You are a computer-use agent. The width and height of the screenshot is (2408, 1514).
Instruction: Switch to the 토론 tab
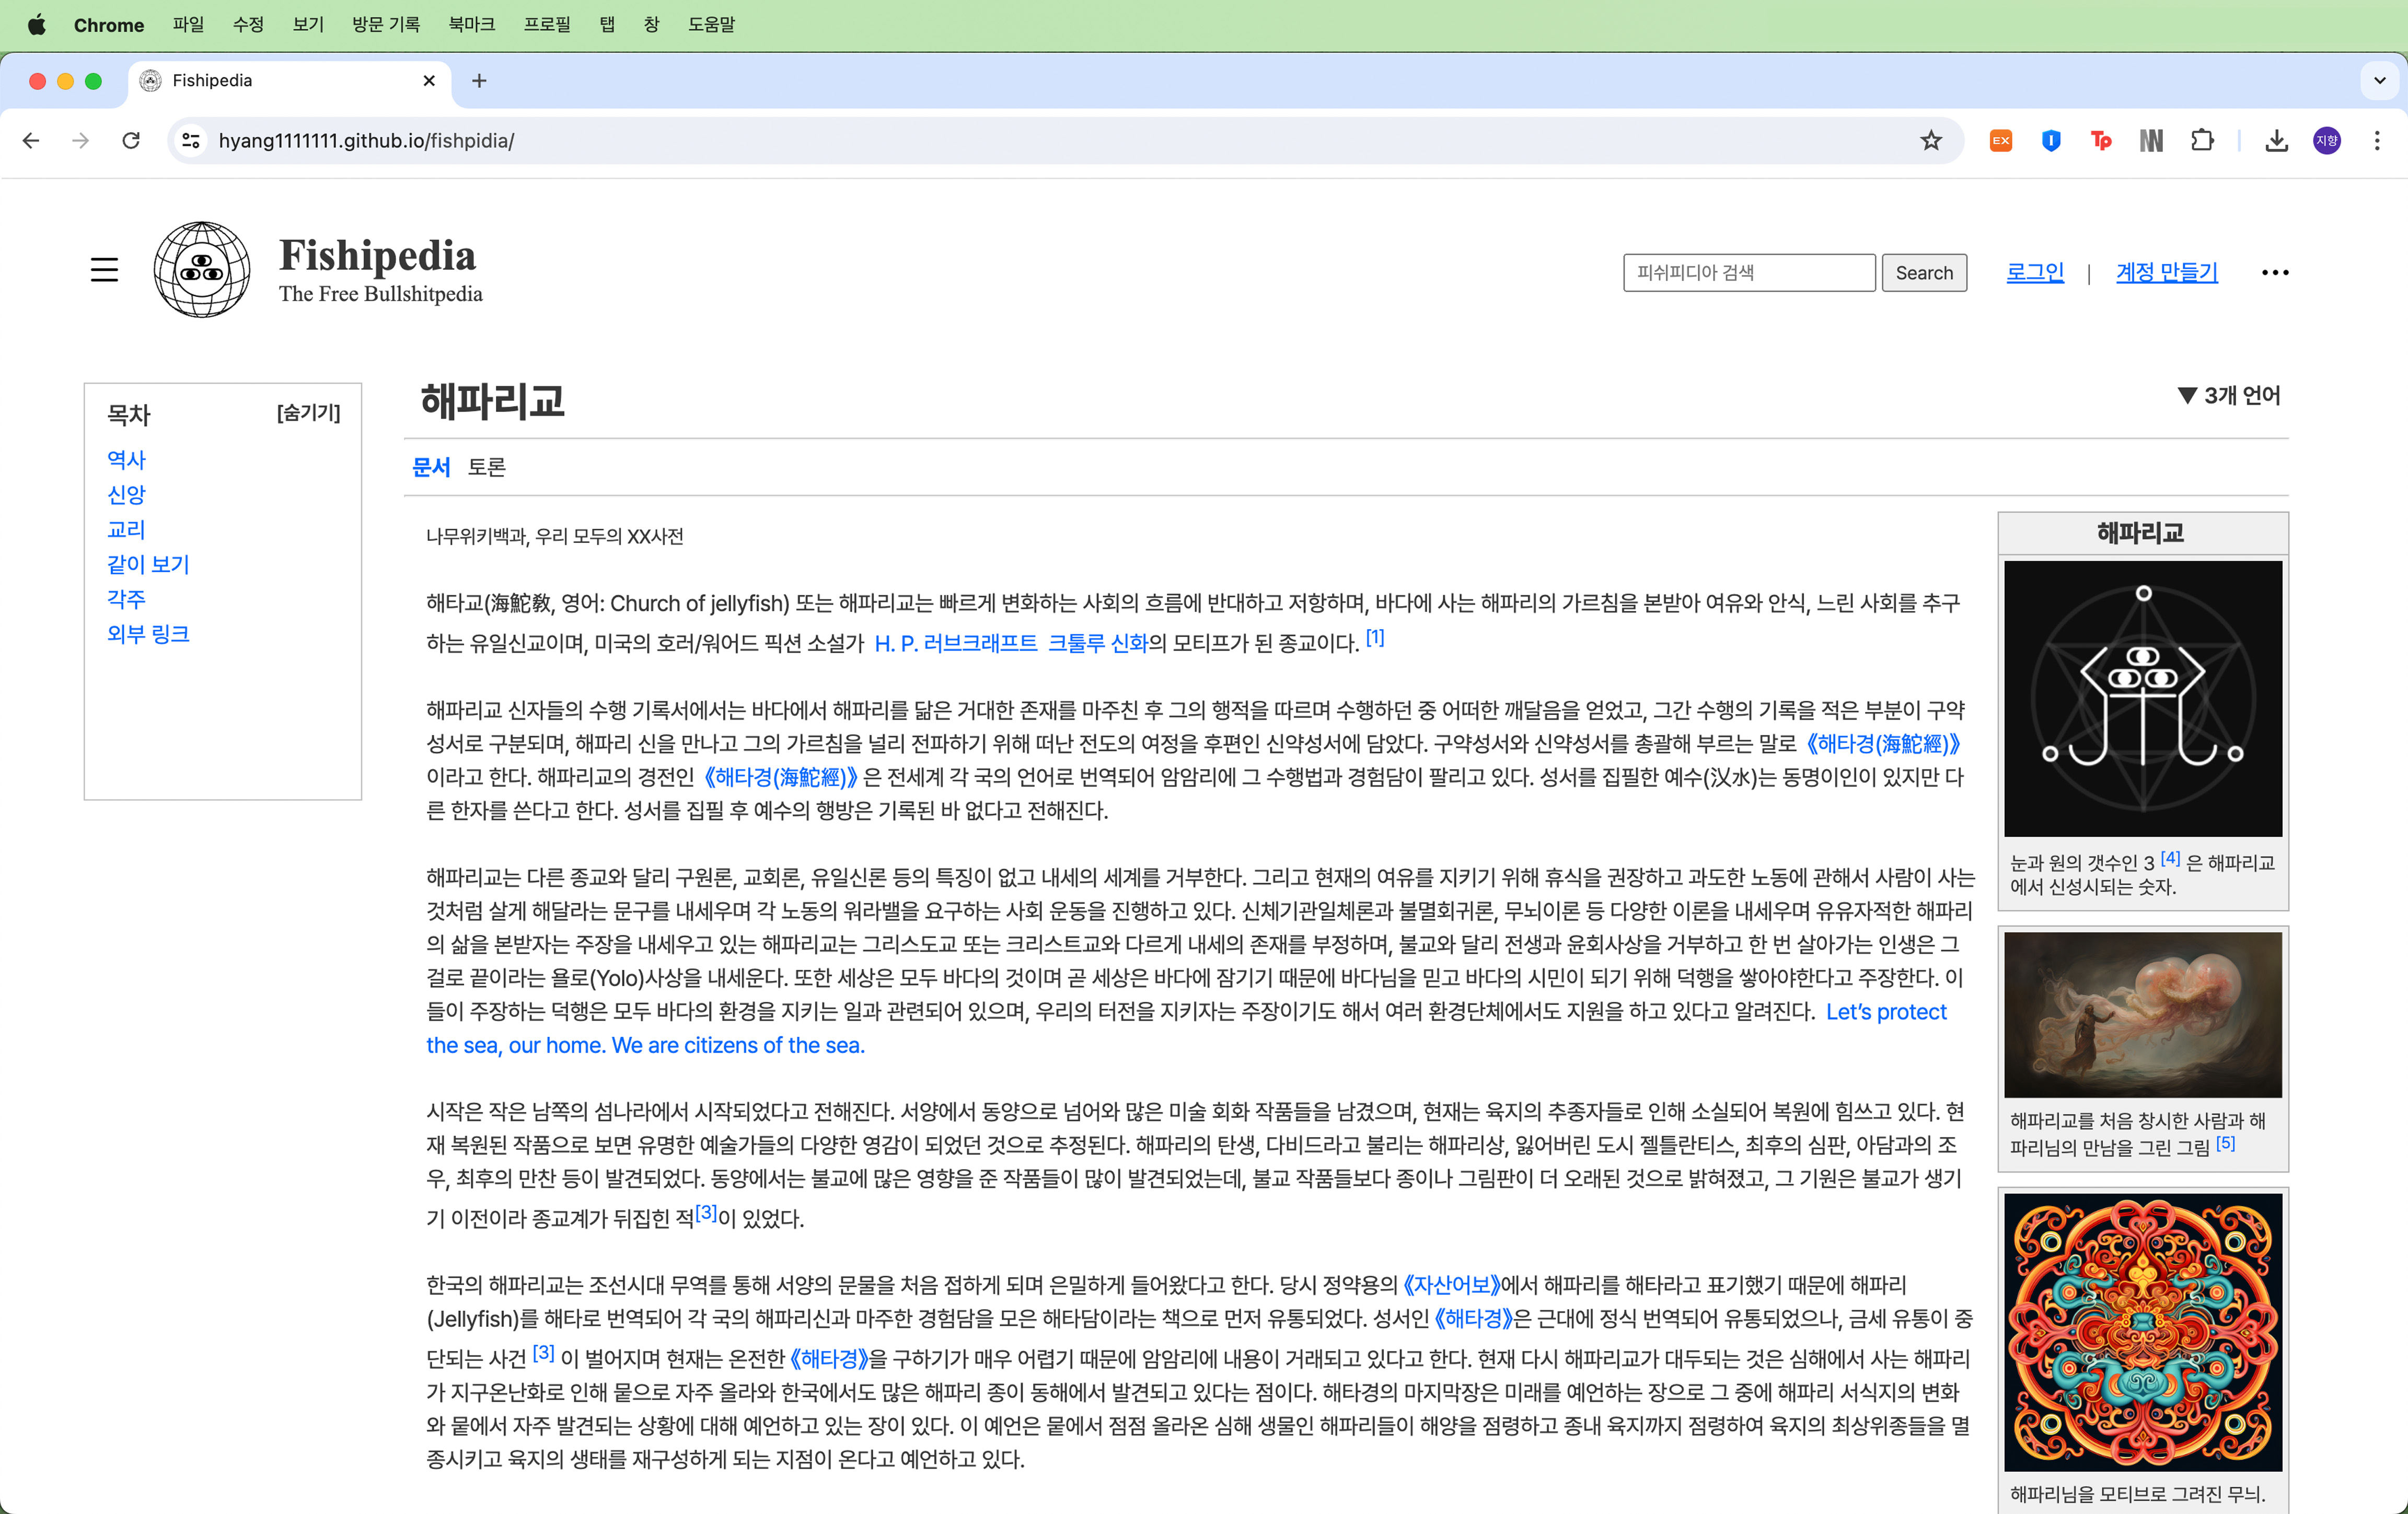(x=487, y=467)
